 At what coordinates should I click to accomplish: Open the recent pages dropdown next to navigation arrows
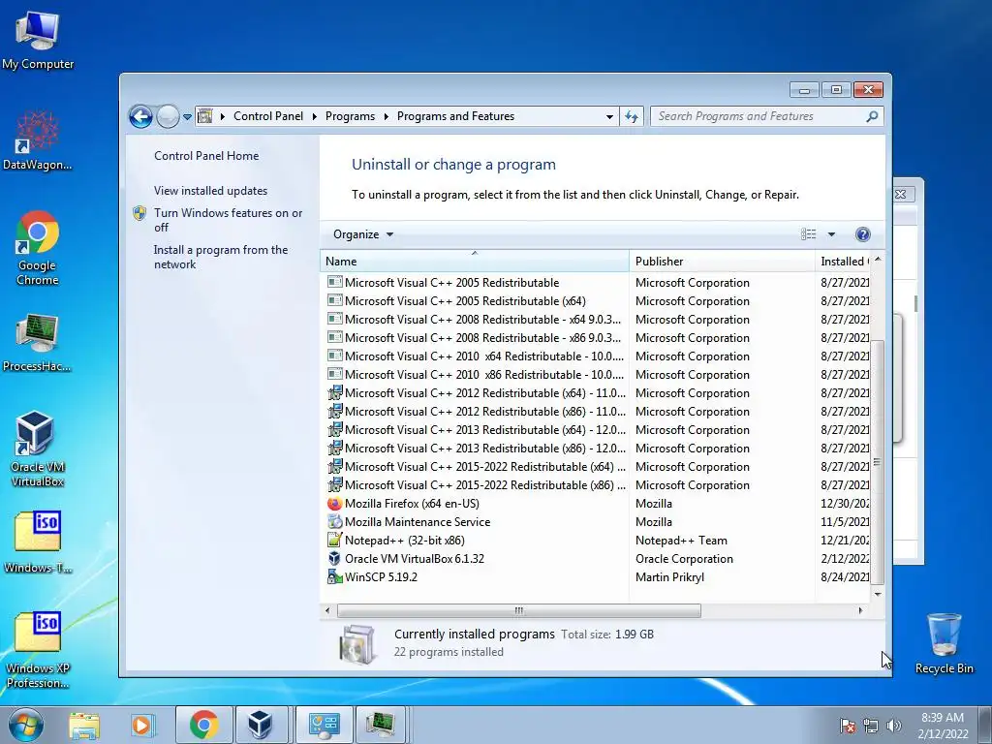click(187, 117)
